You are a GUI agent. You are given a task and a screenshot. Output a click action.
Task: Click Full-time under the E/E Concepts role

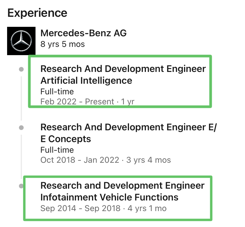tap(57, 150)
